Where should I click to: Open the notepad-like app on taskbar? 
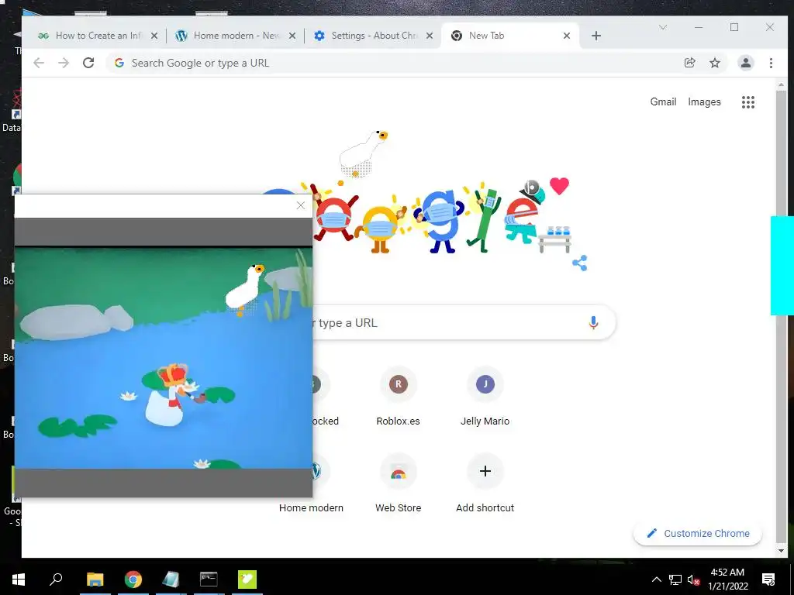(171, 580)
